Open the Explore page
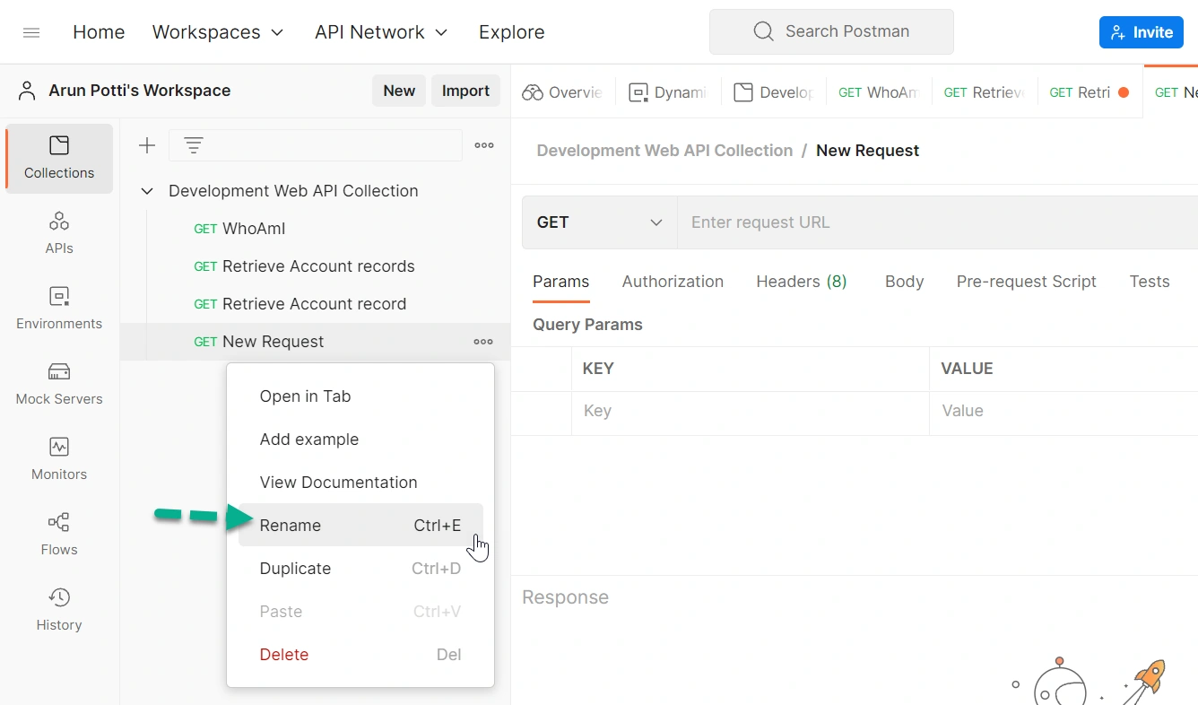This screenshot has width=1198, height=705. coord(511,32)
